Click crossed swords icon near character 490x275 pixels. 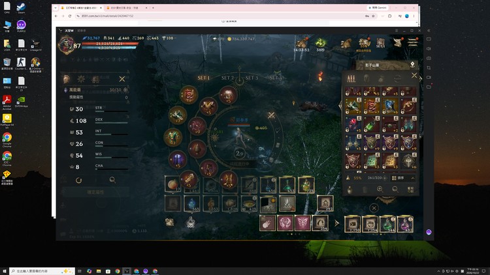pos(271,115)
